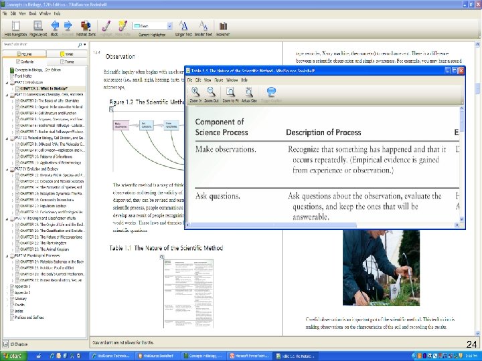Click the Windows Start button
The image size is (482, 361).
(x=13, y=355)
